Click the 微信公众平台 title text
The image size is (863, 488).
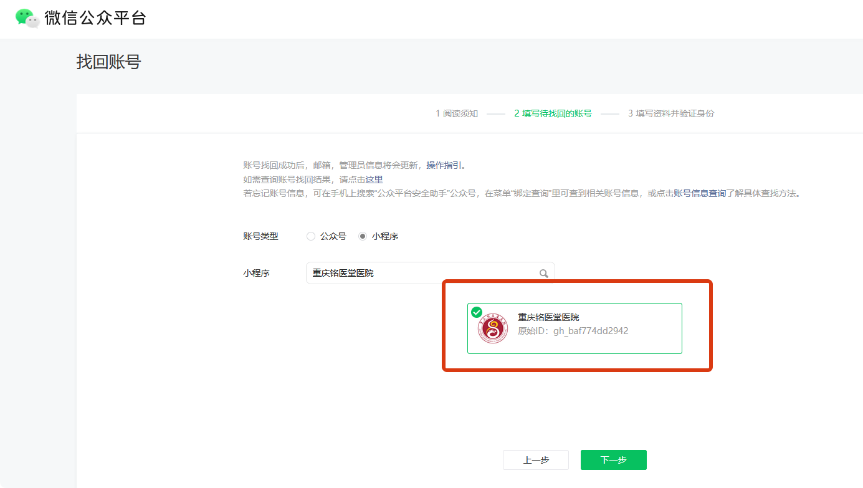[95, 17]
